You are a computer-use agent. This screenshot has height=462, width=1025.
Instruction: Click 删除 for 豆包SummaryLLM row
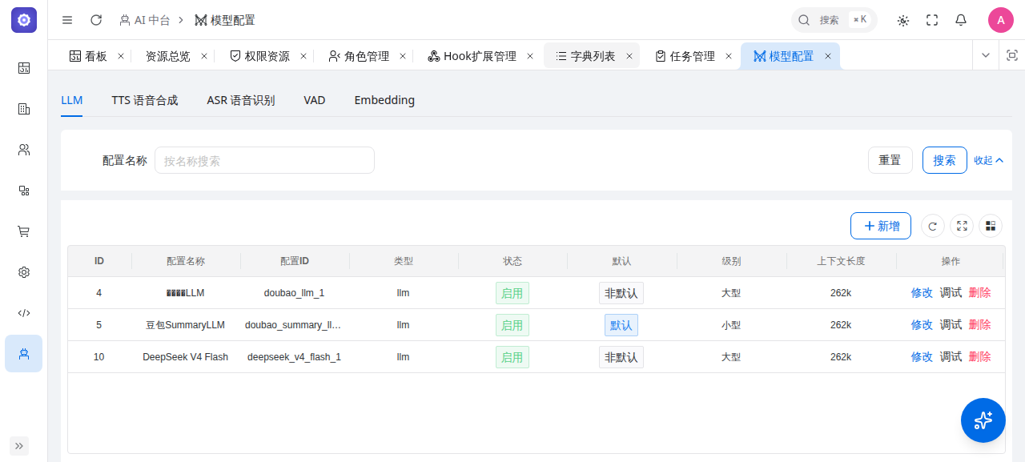pos(979,325)
